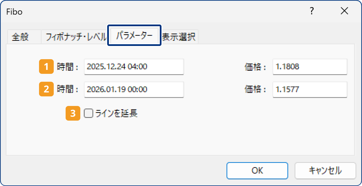
Task: Select the highlighted パラメーター tab
Action: tap(134, 36)
